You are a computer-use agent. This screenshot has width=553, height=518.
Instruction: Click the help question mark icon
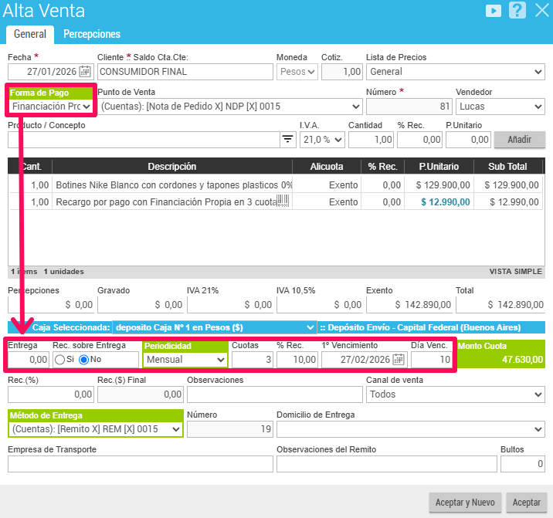click(x=517, y=11)
